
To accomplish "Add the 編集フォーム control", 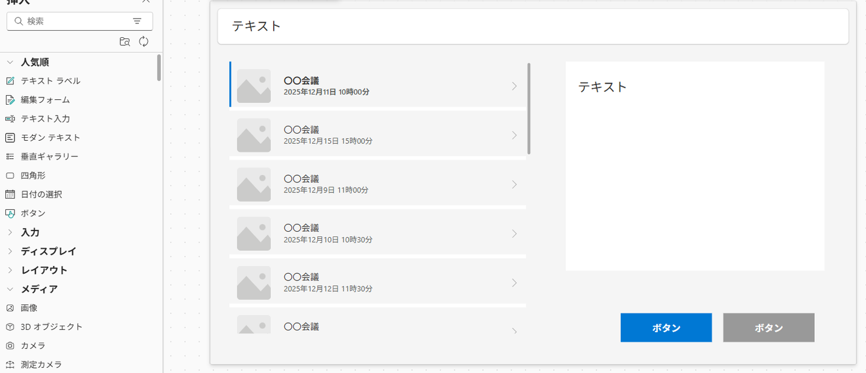I will click(x=45, y=100).
